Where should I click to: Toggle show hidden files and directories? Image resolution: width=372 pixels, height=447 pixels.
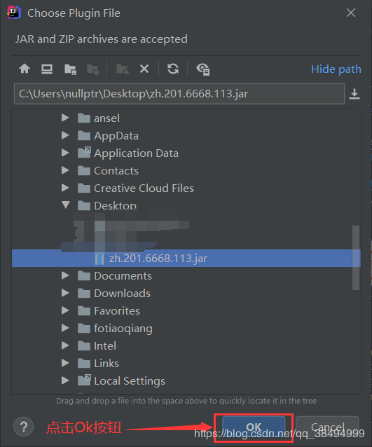tap(203, 69)
